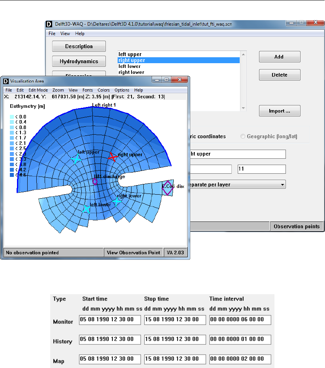This screenshot has width=325, height=368.
Task: Click the < 0.0 bathymetry legend swatch
Action: 12,117
